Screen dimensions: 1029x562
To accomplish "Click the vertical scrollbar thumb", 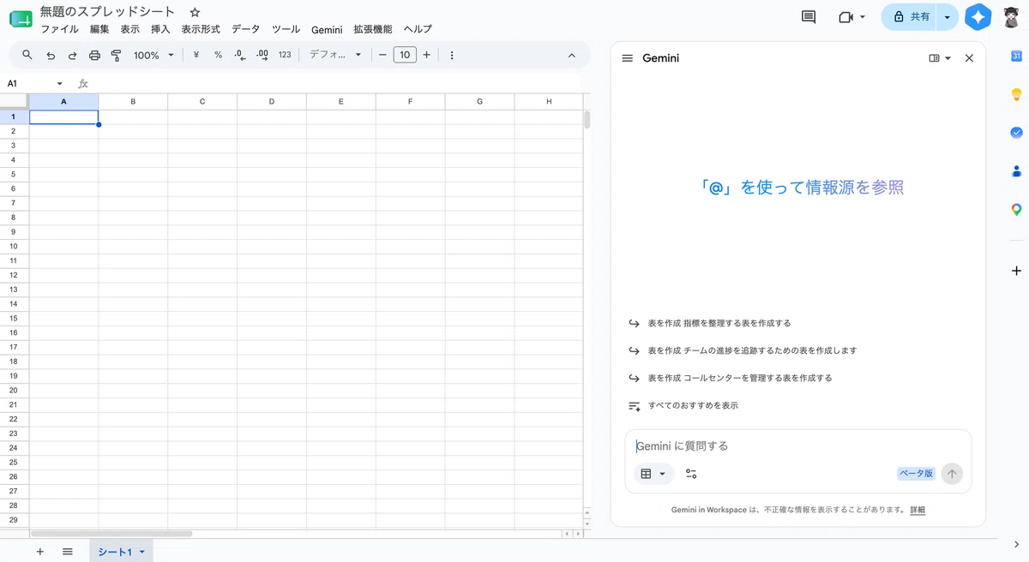I will tap(587, 120).
